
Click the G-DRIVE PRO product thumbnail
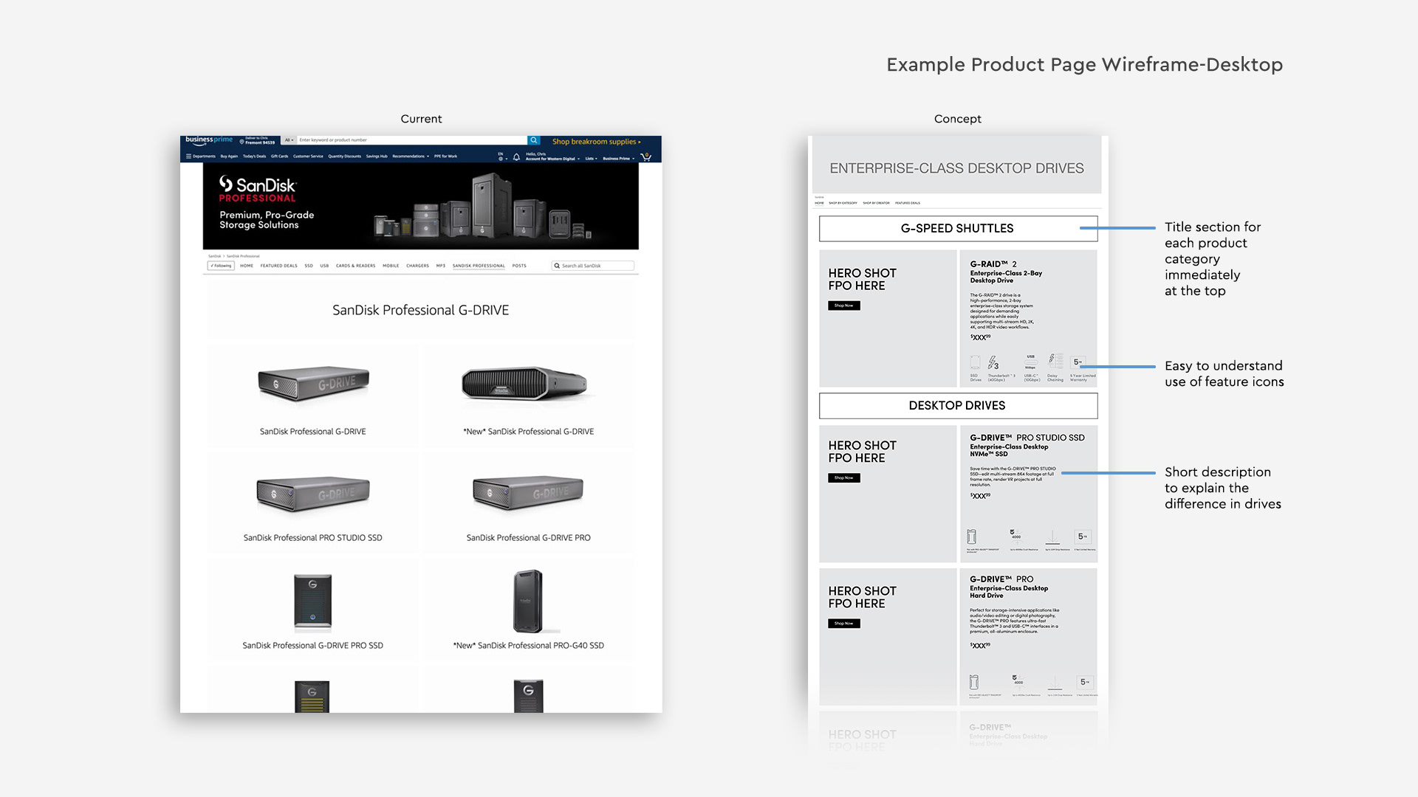coord(528,493)
